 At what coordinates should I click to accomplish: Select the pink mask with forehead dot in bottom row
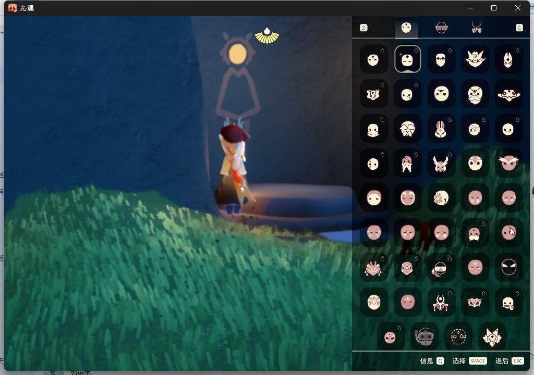[391, 336]
